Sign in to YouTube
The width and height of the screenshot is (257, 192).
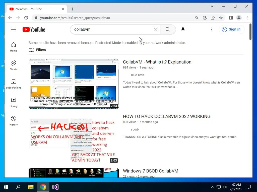231,29
